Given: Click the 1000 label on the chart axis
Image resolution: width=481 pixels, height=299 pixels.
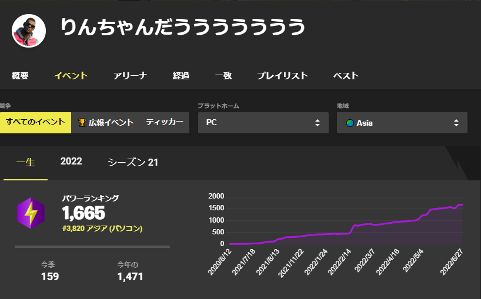Looking at the screenshot, I should 216,220.
